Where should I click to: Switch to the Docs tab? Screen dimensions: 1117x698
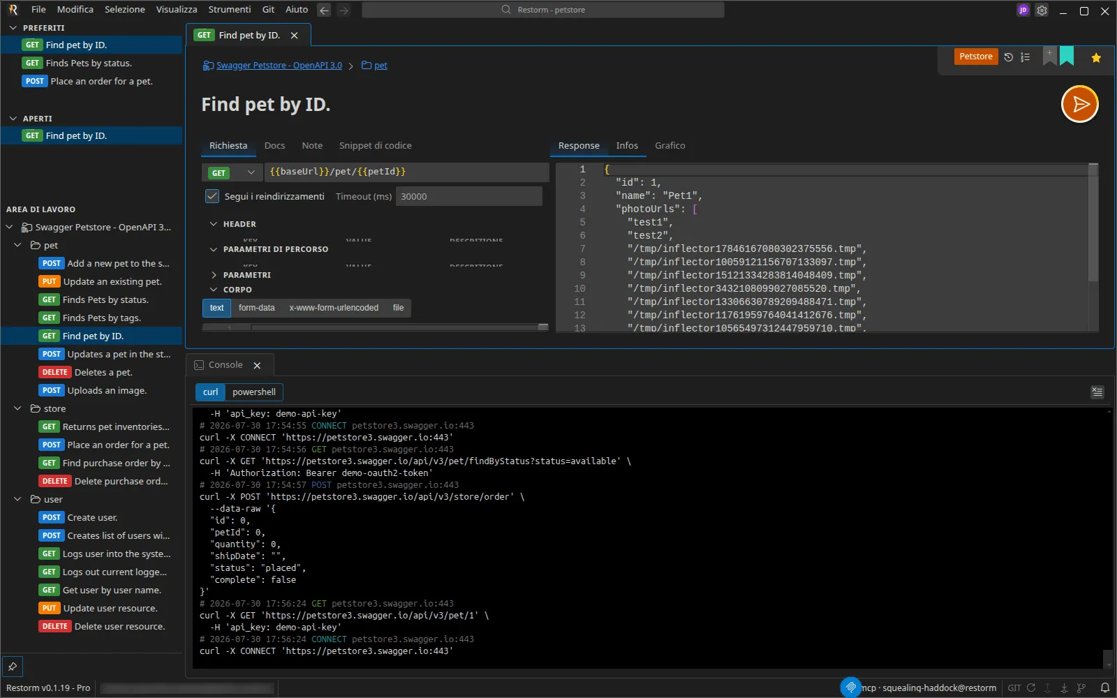274,146
